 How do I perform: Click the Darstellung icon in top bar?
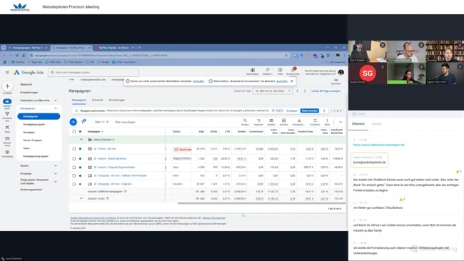pos(253,71)
